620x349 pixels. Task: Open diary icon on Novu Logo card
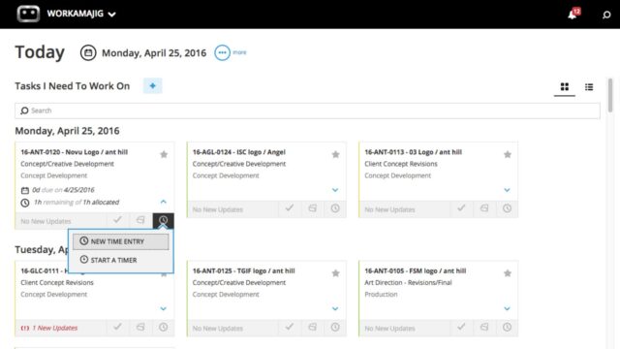pos(140,220)
